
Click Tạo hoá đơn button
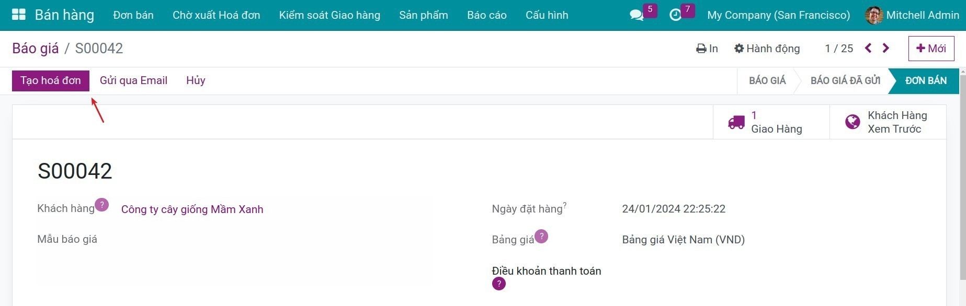point(51,80)
